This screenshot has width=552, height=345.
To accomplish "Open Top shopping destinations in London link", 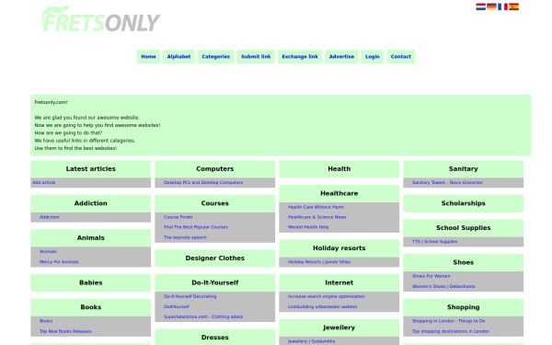I will pos(451,331).
